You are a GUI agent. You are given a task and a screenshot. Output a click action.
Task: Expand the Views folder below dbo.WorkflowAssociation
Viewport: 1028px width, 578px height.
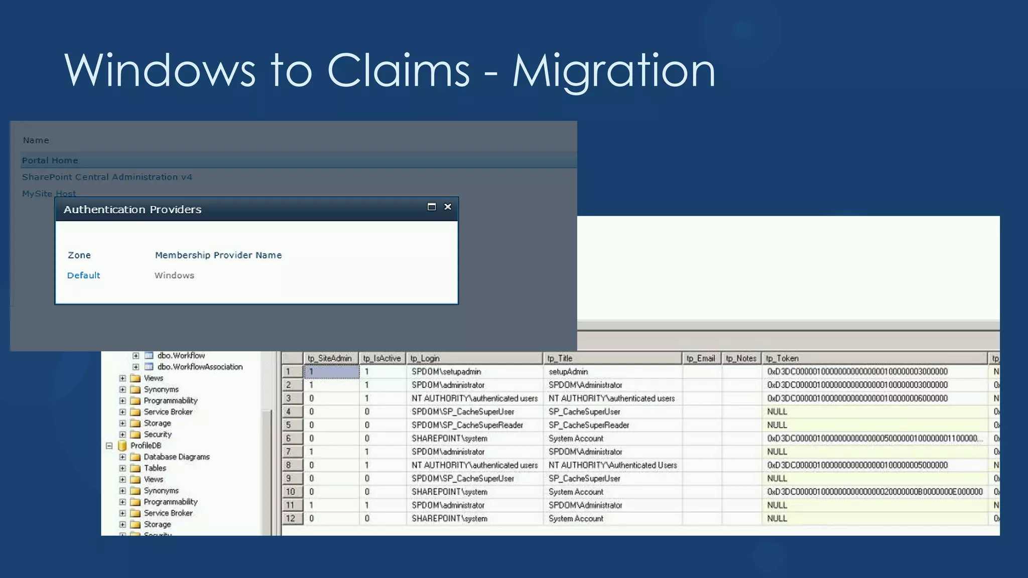(x=122, y=378)
